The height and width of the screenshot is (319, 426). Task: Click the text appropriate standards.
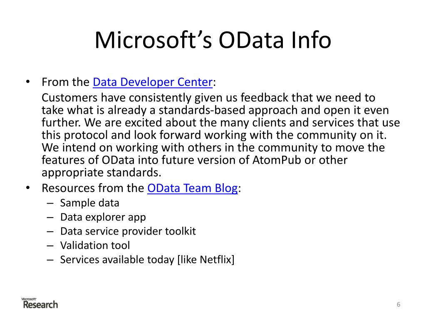click(102, 173)
